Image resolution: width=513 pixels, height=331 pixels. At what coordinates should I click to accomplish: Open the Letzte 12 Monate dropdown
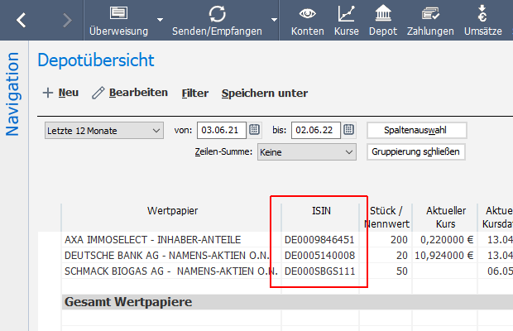(104, 131)
